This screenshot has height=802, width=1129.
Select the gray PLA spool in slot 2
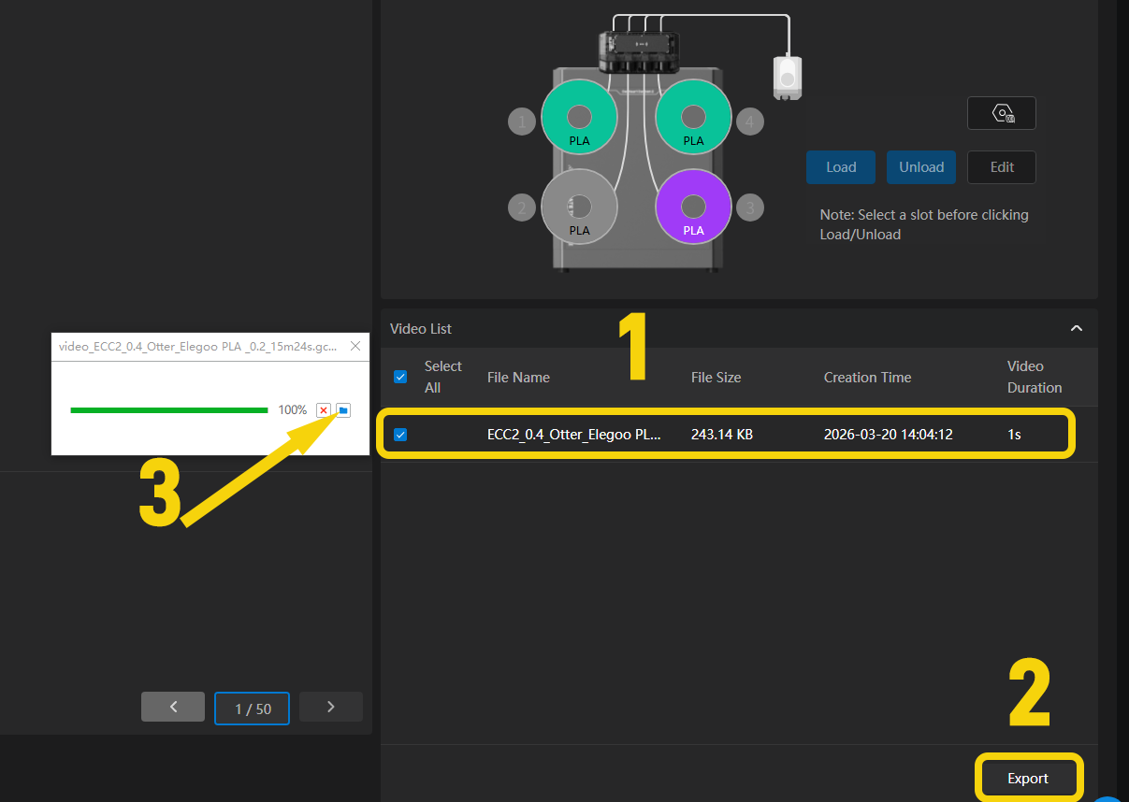click(x=579, y=207)
